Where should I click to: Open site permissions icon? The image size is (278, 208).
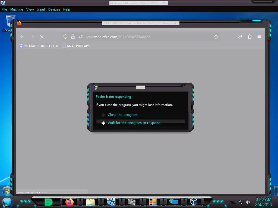coord(81,37)
